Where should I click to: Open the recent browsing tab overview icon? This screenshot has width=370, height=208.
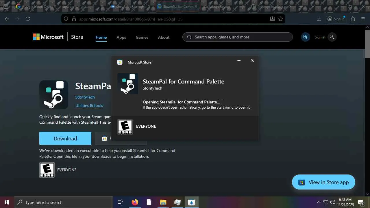[5, 6]
